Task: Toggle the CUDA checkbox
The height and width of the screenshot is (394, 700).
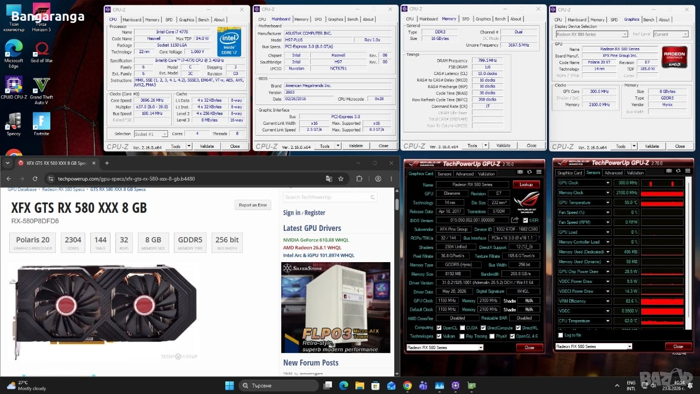Action: 462,328
